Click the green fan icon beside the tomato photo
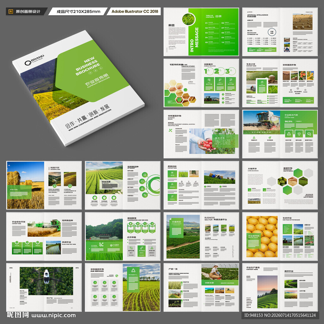Viewport: 324px width, 324px height. pyautogui.click(x=171, y=130)
